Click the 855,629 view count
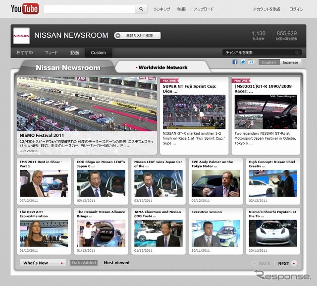The width and height of the screenshot is (317, 286). click(x=287, y=33)
